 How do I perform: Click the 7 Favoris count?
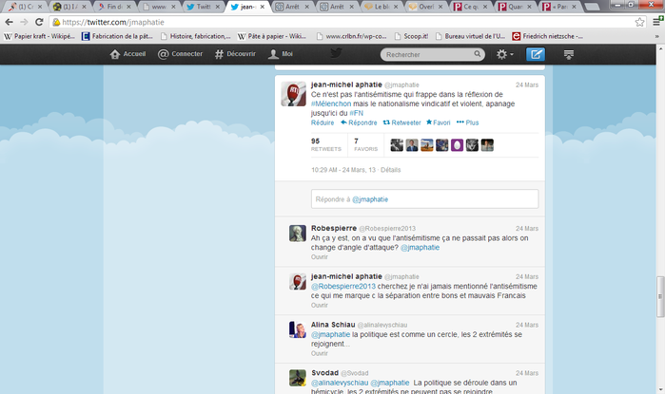pos(365,144)
